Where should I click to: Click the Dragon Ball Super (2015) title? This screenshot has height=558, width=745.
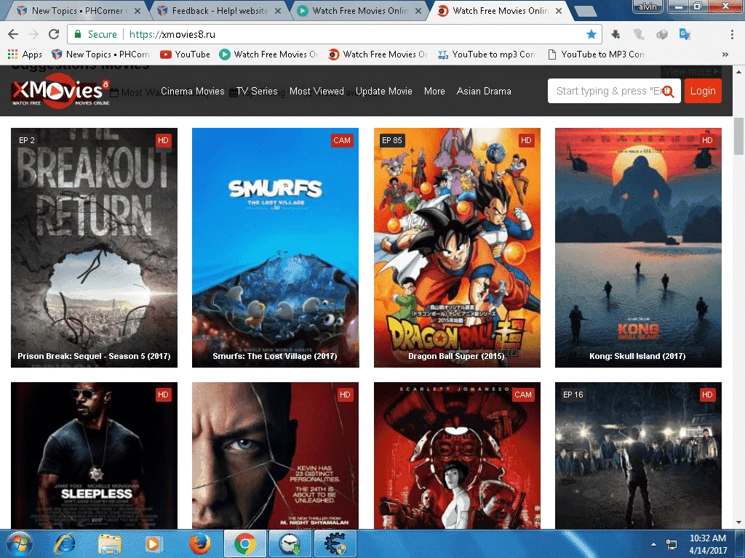click(x=456, y=356)
